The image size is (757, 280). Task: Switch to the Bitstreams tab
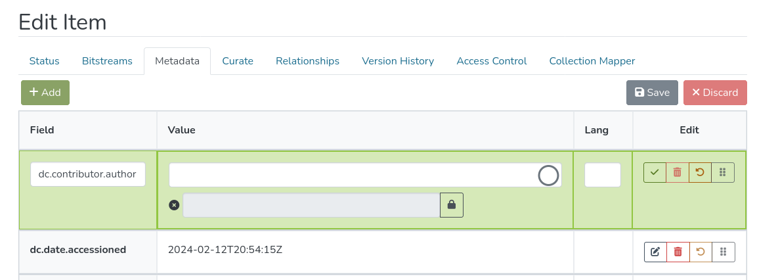(x=107, y=61)
